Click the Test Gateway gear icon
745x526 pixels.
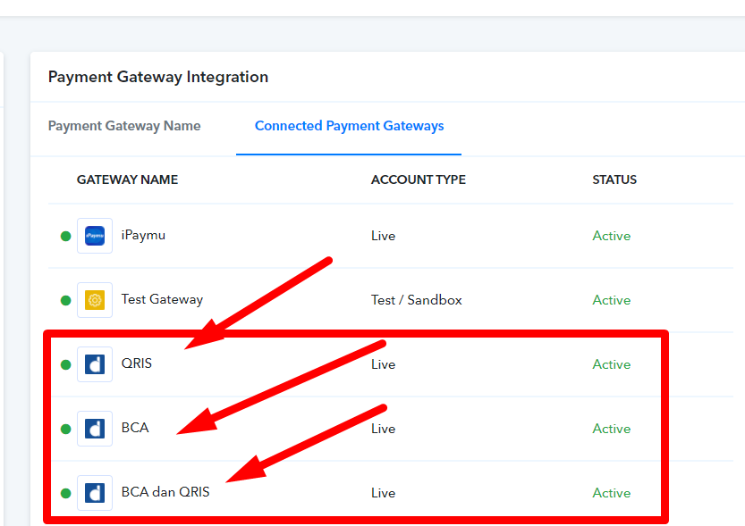(x=95, y=300)
